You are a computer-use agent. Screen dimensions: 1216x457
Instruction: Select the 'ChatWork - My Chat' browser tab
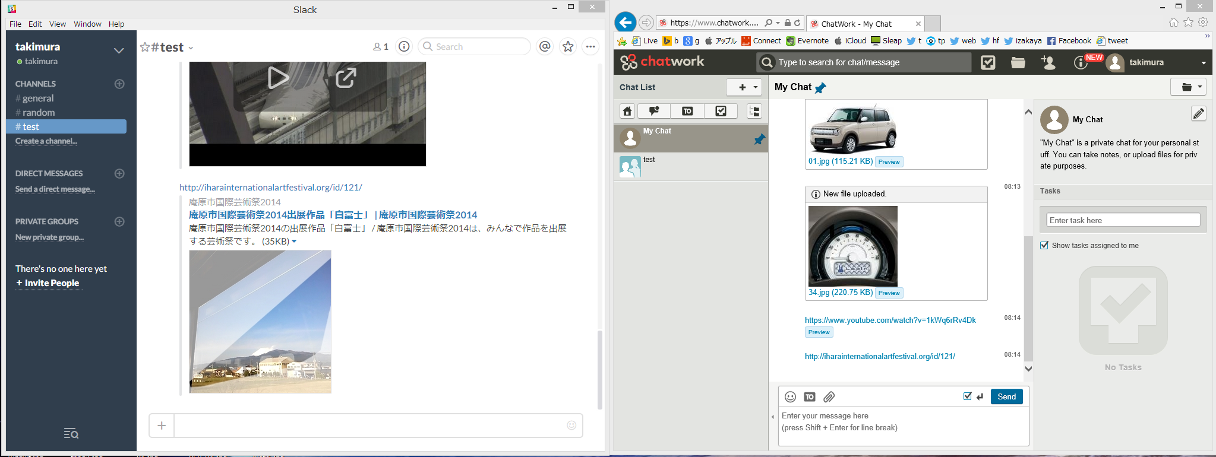[x=865, y=24]
